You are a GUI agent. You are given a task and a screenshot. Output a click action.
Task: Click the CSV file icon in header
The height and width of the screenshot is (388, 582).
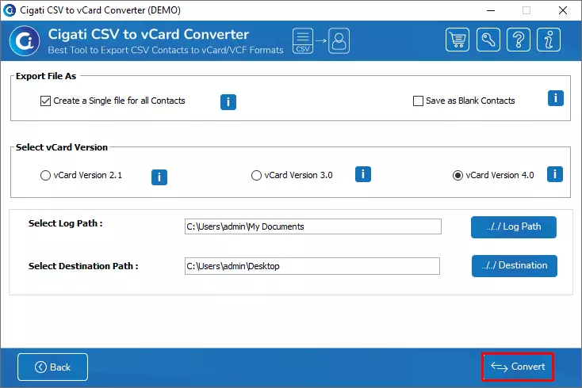pyautogui.click(x=303, y=40)
